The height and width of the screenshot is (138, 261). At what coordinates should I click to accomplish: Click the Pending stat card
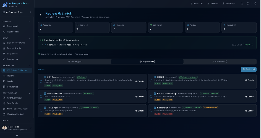point(202,27)
